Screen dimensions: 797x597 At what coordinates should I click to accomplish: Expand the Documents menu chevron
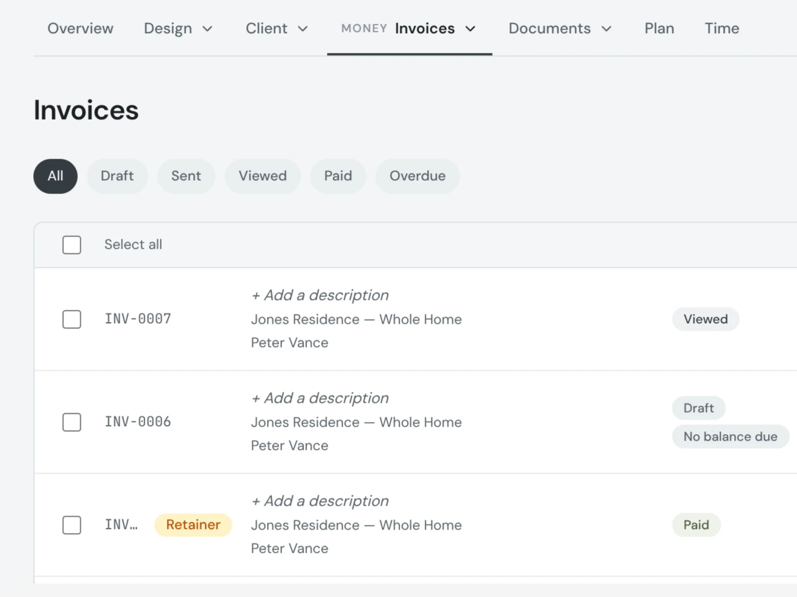point(607,29)
